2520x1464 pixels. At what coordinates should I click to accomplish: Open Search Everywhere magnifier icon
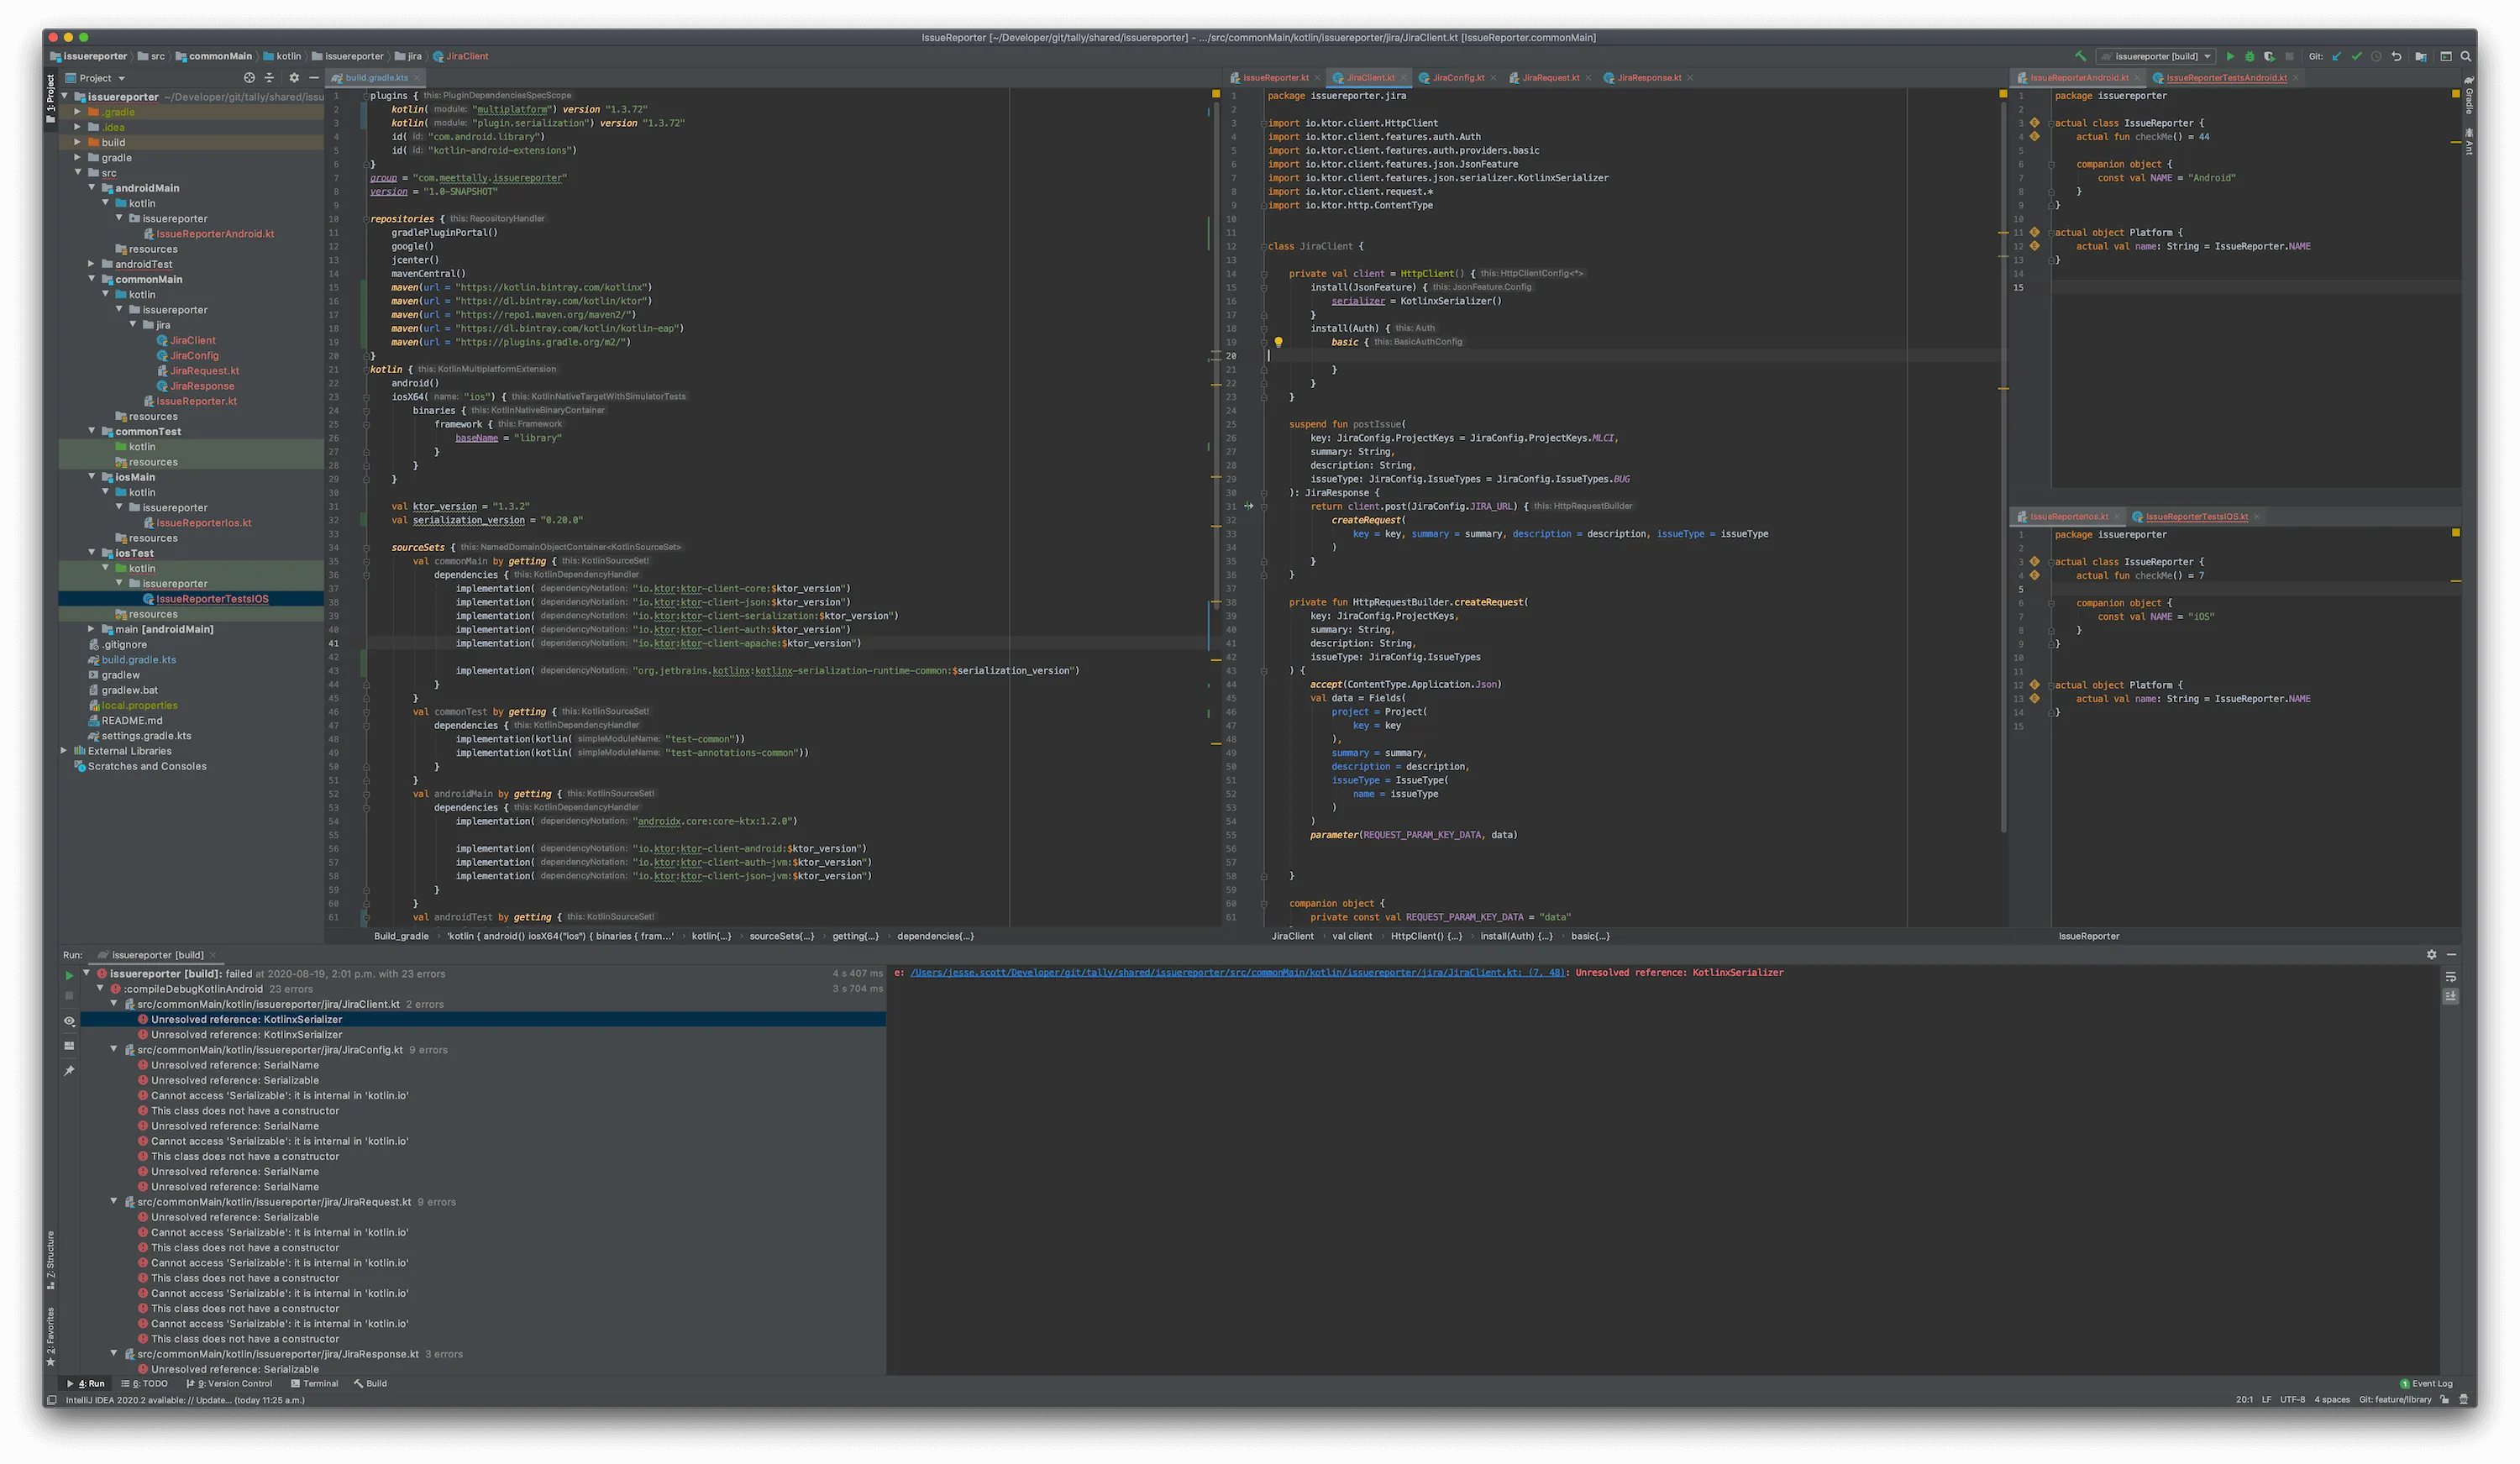click(2466, 57)
